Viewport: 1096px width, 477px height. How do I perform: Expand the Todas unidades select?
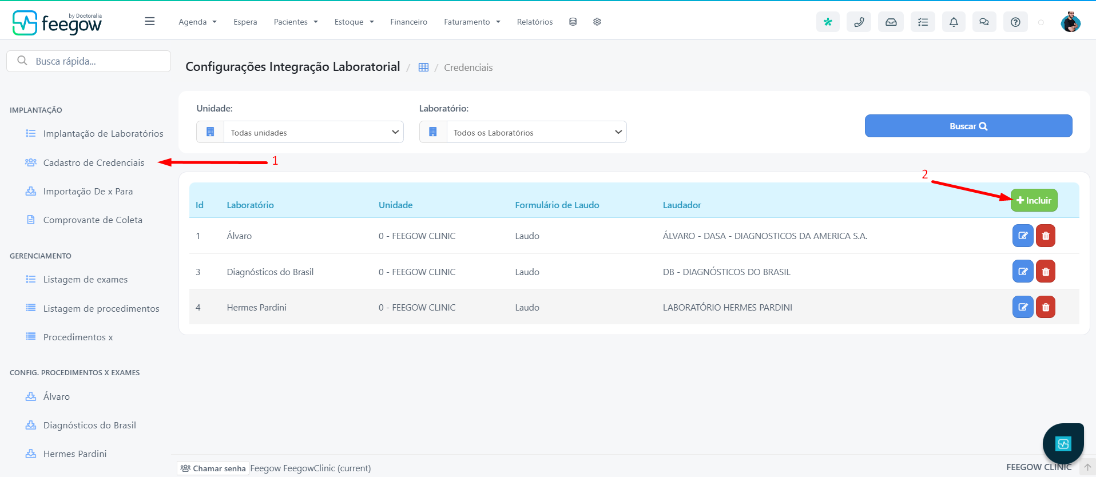click(x=313, y=132)
